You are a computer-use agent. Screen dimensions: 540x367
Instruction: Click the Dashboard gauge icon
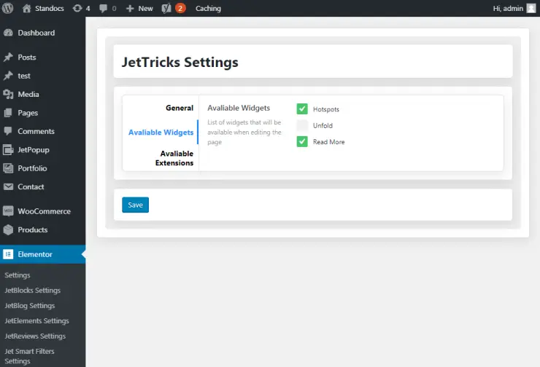click(8, 33)
